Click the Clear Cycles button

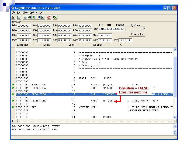(137, 34)
